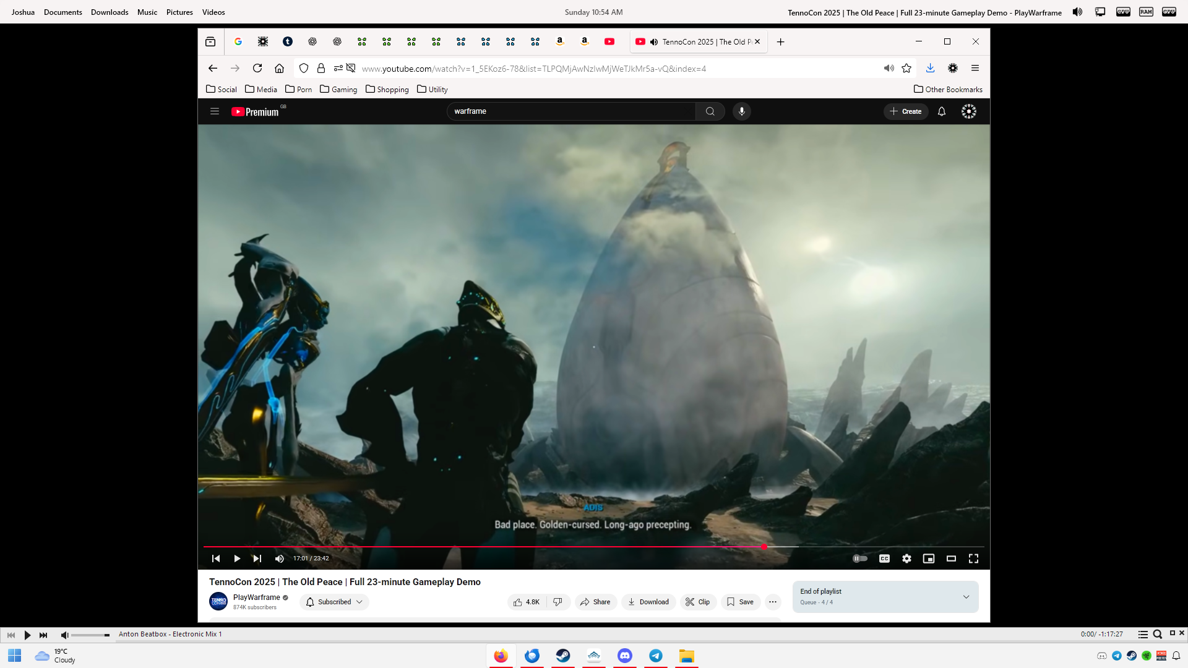Like the video with 4.8K likes
The width and height of the screenshot is (1188, 668).
click(x=527, y=602)
